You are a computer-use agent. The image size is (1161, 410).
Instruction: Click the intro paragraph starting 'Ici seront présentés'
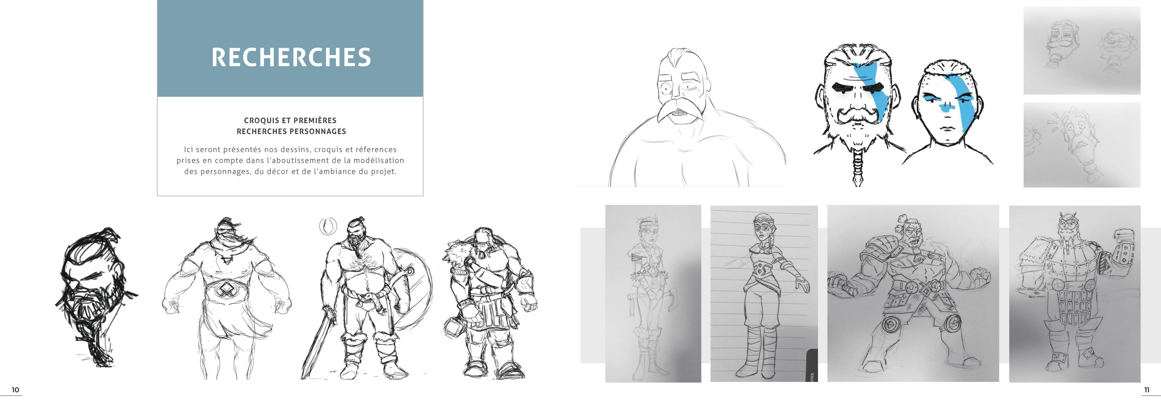pos(290,160)
